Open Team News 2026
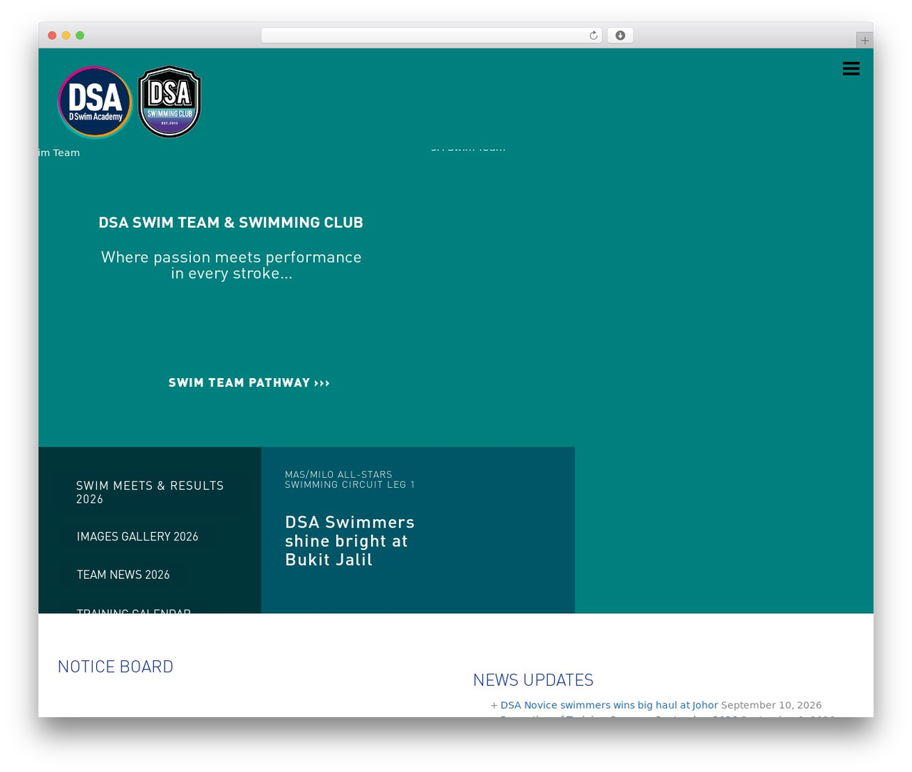Image resolution: width=912 pixels, height=772 pixels. 123,575
